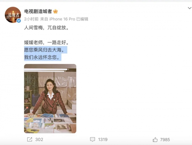Screen dimensions: 192x145
Task: Click the 造城者 text inside the avatar
Action: coord(13,15)
